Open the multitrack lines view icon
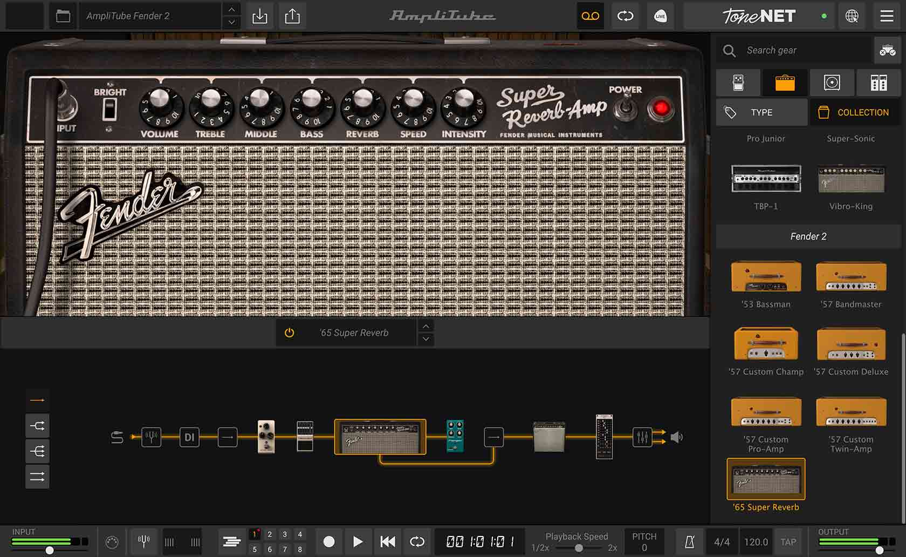This screenshot has height=557, width=906. 232,541
